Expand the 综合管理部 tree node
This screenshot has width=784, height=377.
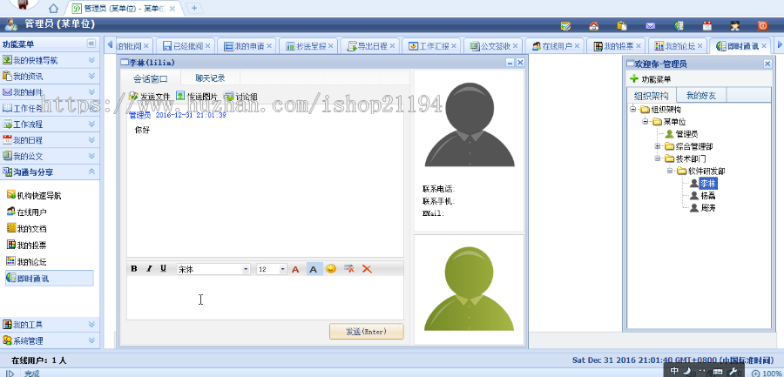[x=658, y=146]
